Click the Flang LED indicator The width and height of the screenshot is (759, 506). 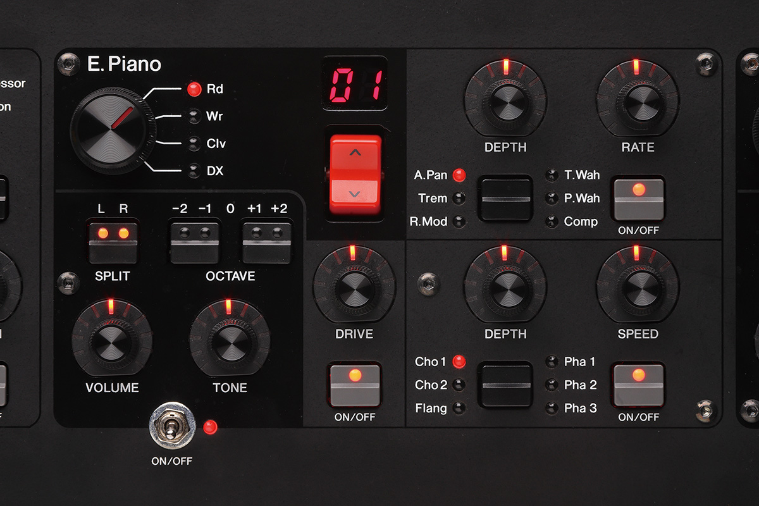click(459, 408)
